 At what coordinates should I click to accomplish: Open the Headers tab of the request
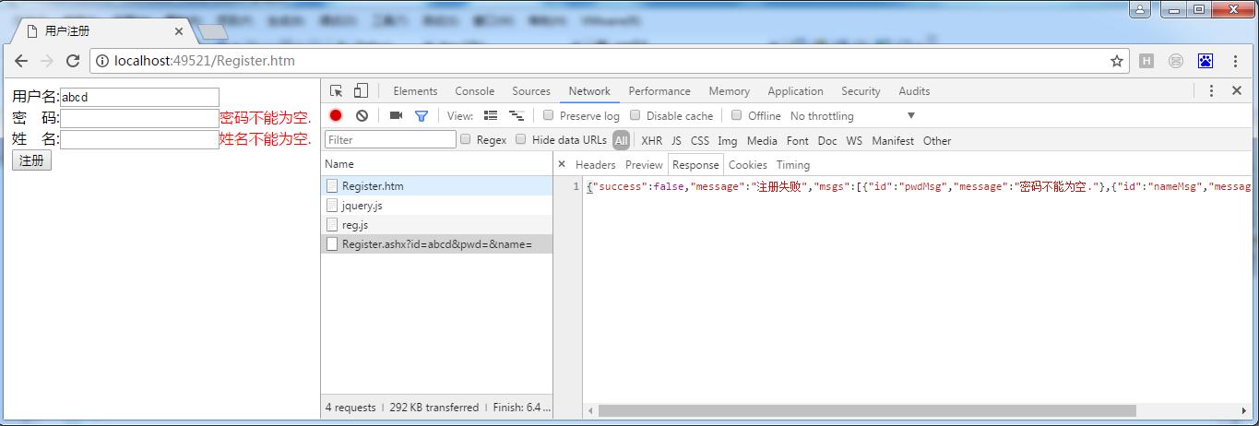click(x=595, y=164)
